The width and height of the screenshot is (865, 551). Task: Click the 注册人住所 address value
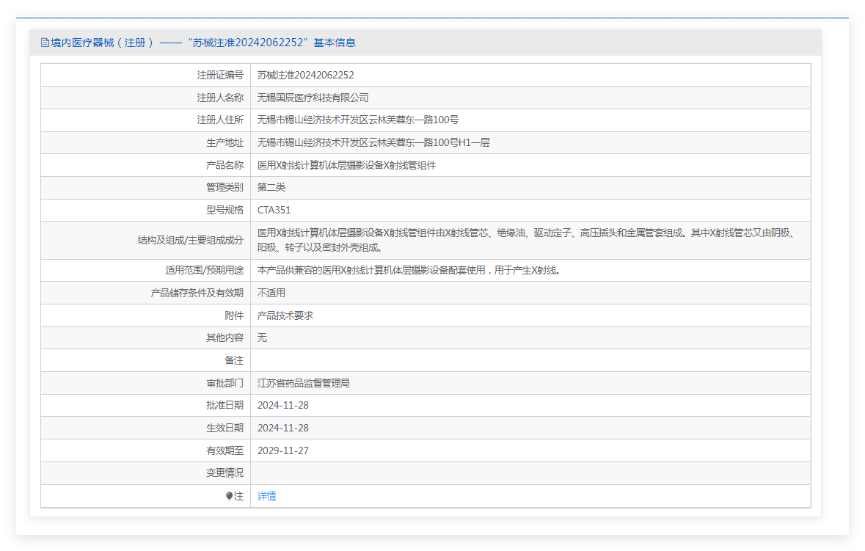[x=357, y=120]
